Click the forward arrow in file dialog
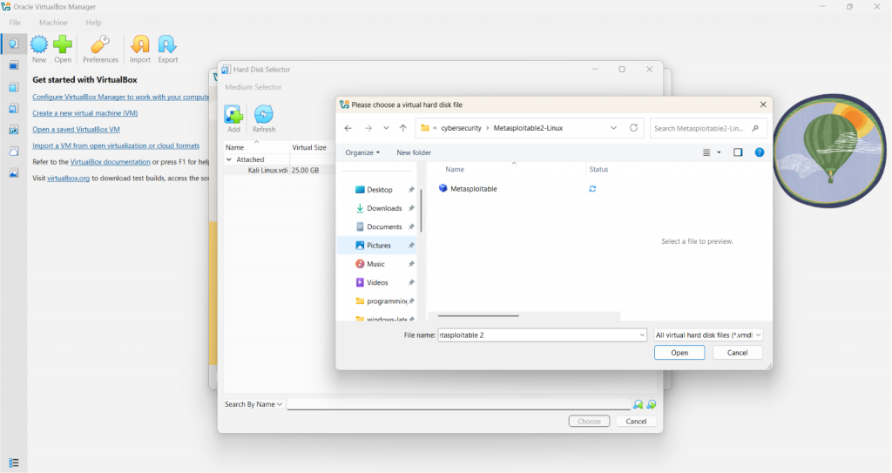 click(368, 128)
